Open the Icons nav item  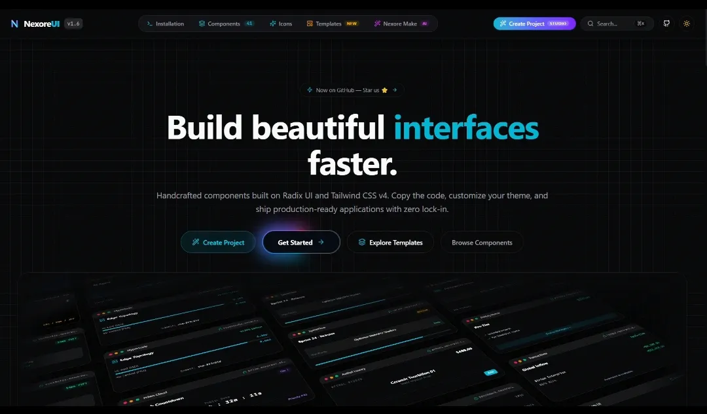[281, 24]
